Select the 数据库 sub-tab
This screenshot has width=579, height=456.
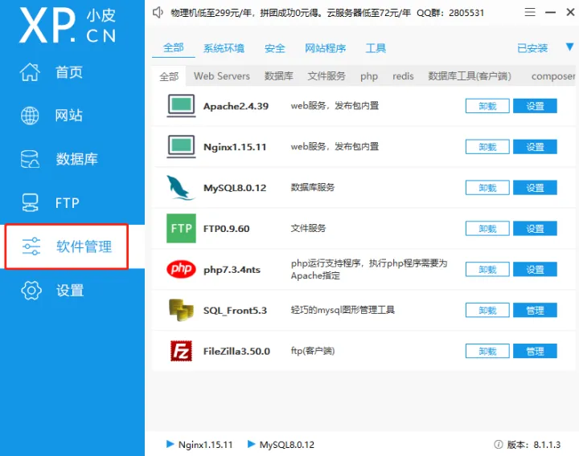[x=279, y=76]
